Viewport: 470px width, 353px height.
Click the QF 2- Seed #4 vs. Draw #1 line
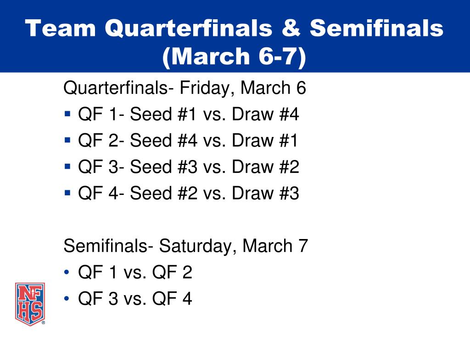point(188,140)
